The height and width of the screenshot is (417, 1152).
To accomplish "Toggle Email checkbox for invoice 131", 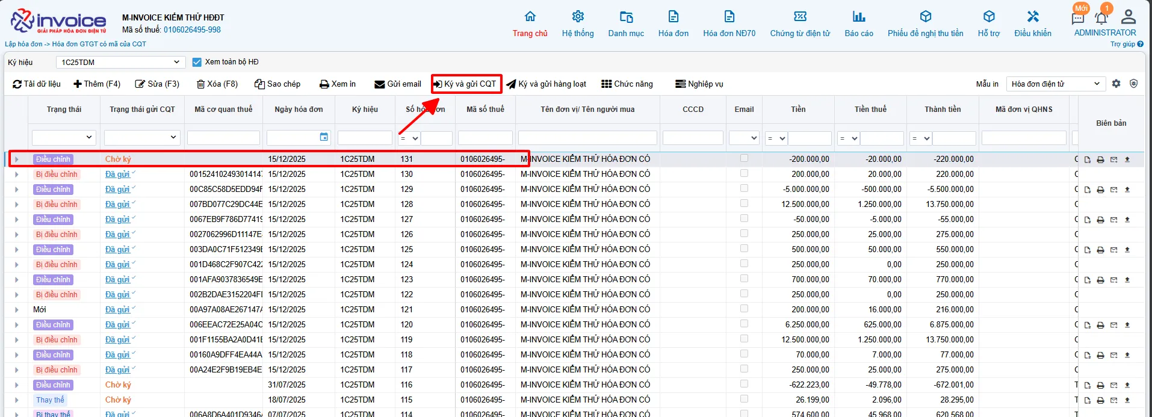I will click(x=744, y=158).
